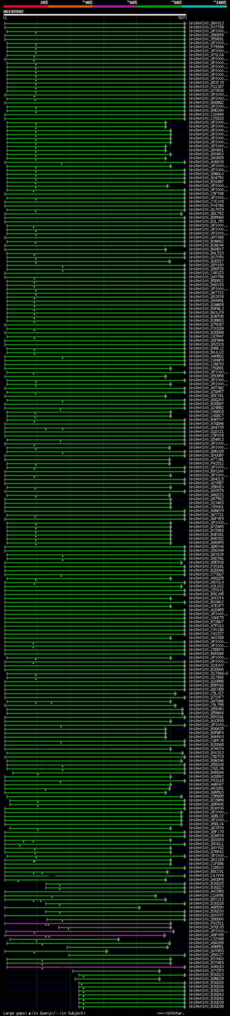Click the UniRef100_B4MU44 label
230x1016 pixels.
pyautogui.click(x=206, y=772)
